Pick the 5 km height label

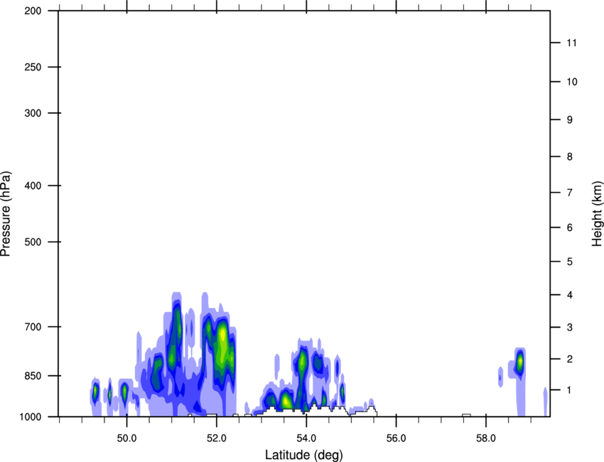570,262
